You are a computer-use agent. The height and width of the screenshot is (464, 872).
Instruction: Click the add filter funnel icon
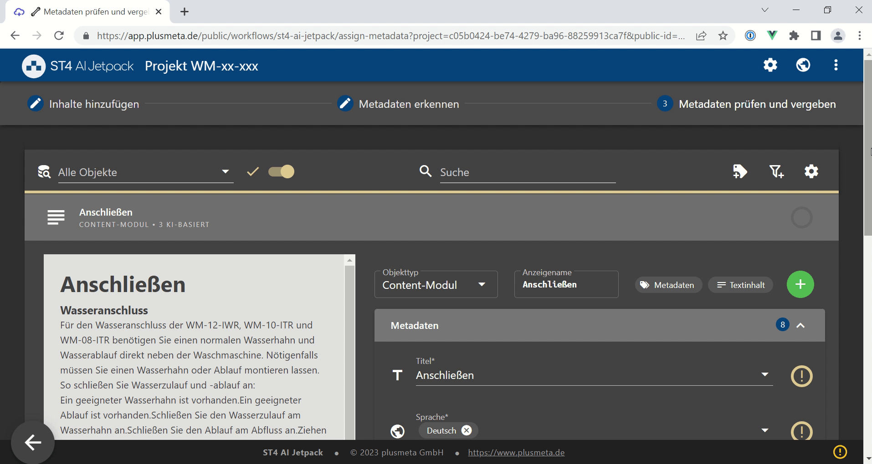point(776,171)
